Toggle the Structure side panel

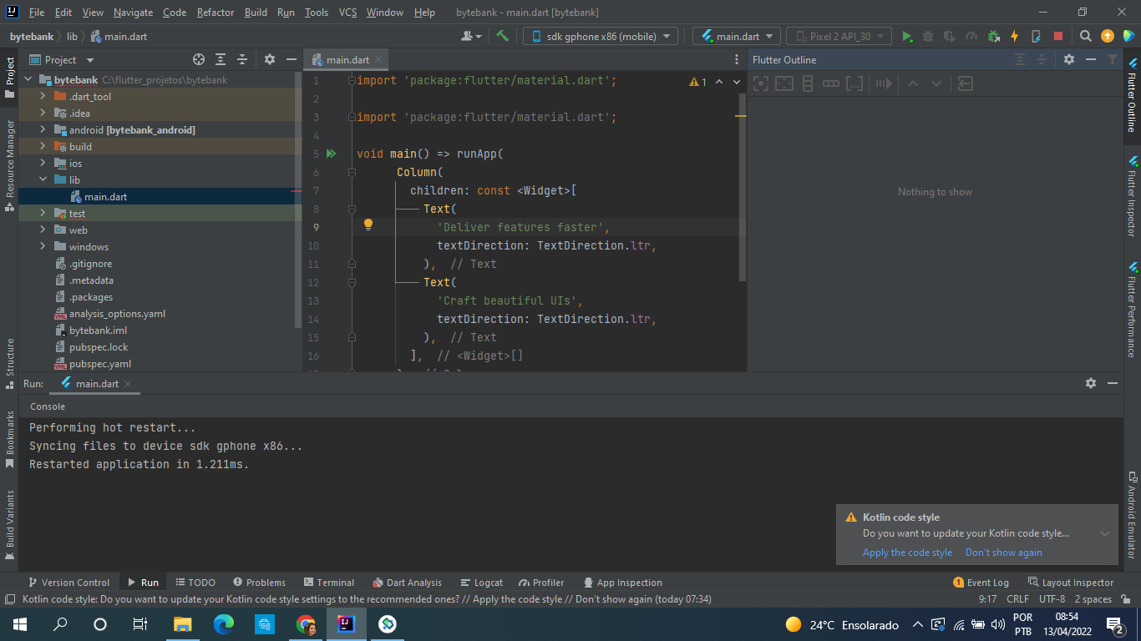point(10,364)
